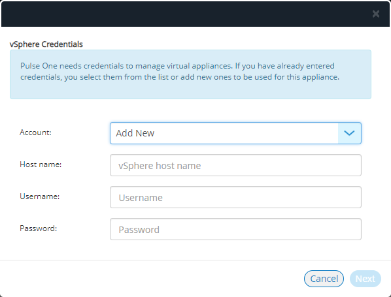This screenshot has width=391, height=297.
Task: Click into the Password field
Action: click(x=235, y=229)
